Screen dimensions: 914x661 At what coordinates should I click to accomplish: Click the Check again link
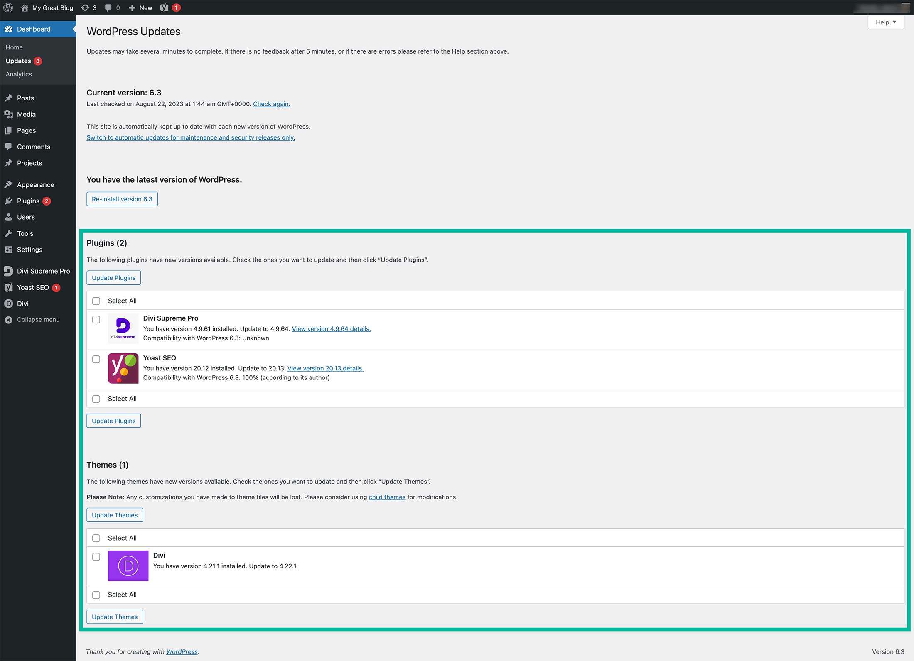tap(271, 104)
